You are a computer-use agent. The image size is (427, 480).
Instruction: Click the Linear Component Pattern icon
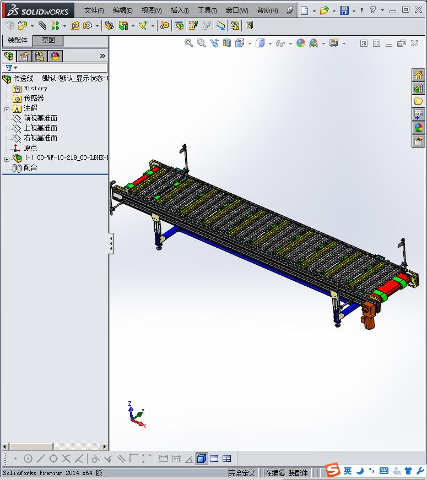55,25
